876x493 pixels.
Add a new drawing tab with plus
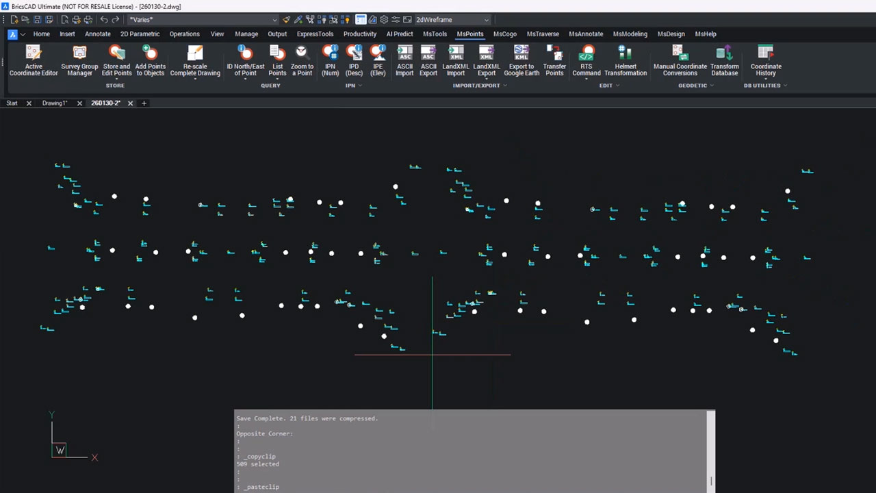(x=144, y=103)
